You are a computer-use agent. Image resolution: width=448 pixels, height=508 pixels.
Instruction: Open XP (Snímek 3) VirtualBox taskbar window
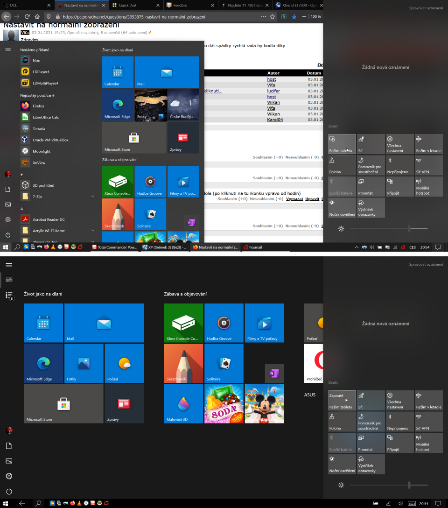pos(165,247)
